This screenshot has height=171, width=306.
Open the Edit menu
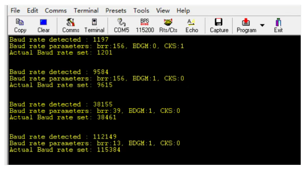click(x=32, y=11)
